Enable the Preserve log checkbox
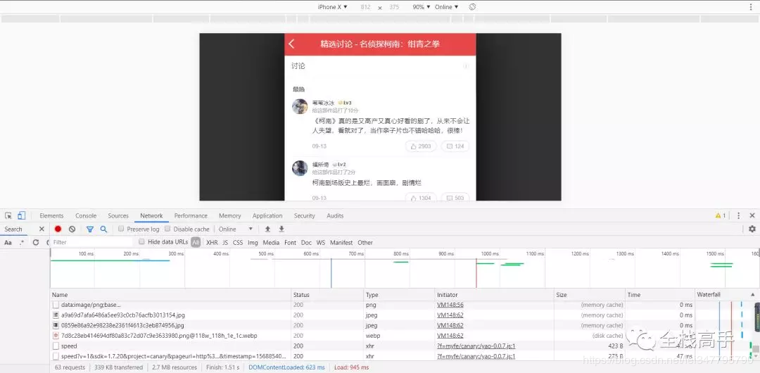760x373 pixels. 121,229
